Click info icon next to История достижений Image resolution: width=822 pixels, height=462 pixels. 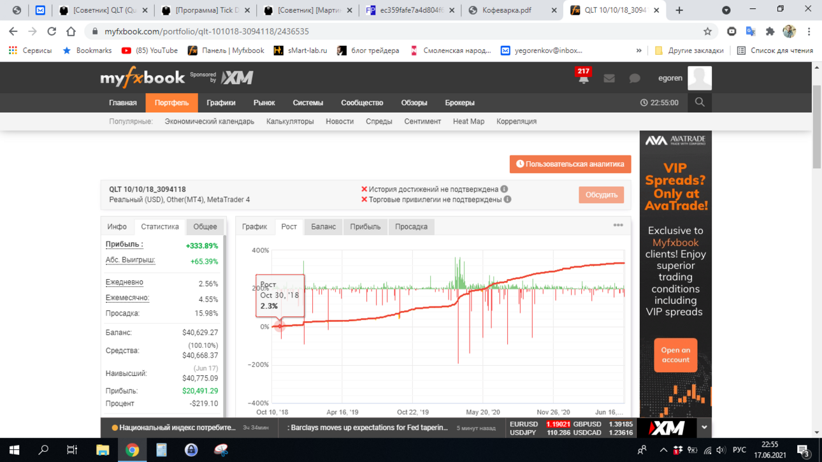click(x=504, y=189)
